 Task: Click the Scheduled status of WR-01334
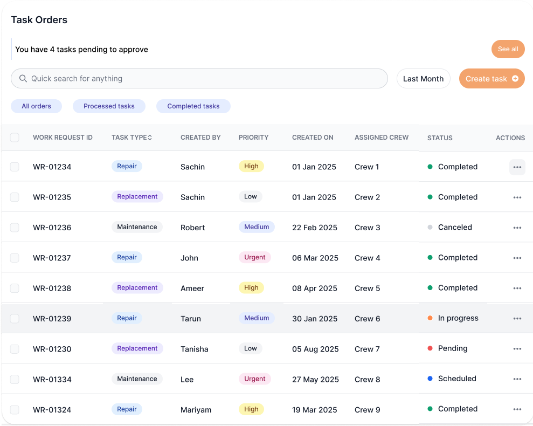pyautogui.click(x=452, y=379)
